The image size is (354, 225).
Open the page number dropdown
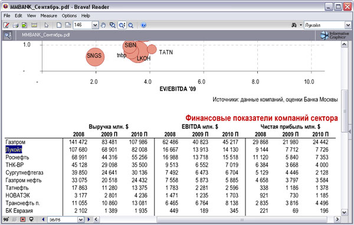coord(81,220)
